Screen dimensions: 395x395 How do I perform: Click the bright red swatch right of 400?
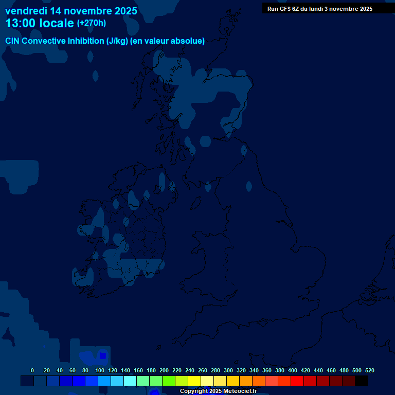[x=297, y=381]
